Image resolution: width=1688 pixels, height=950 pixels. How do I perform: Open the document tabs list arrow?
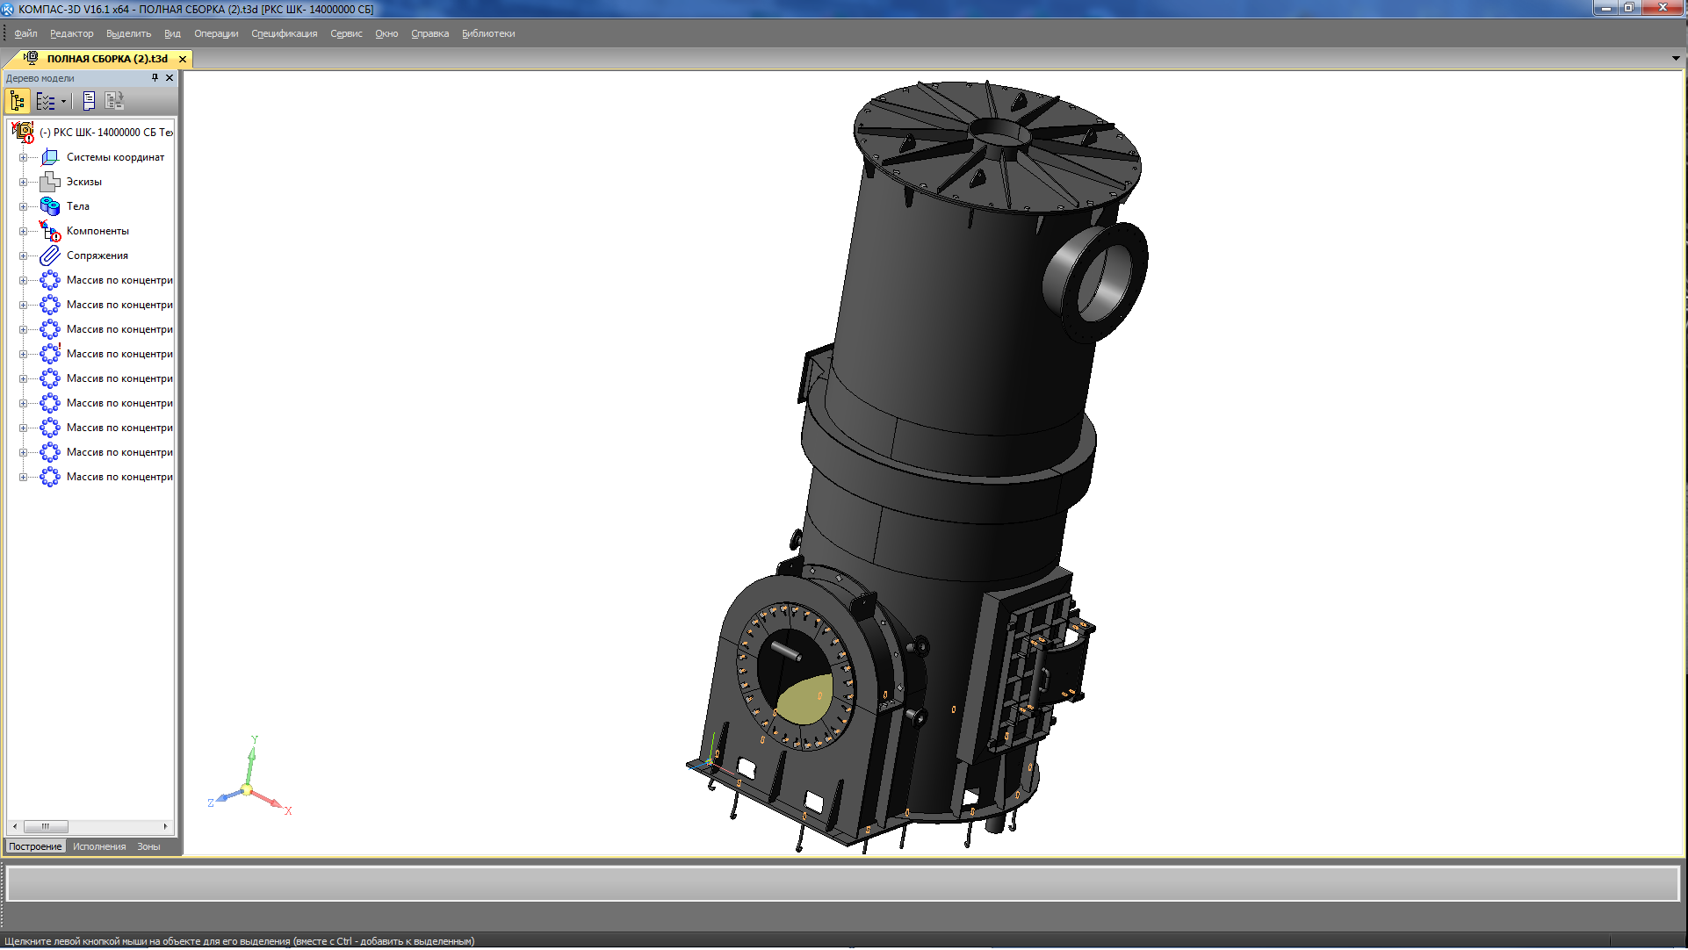pyautogui.click(x=1676, y=59)
